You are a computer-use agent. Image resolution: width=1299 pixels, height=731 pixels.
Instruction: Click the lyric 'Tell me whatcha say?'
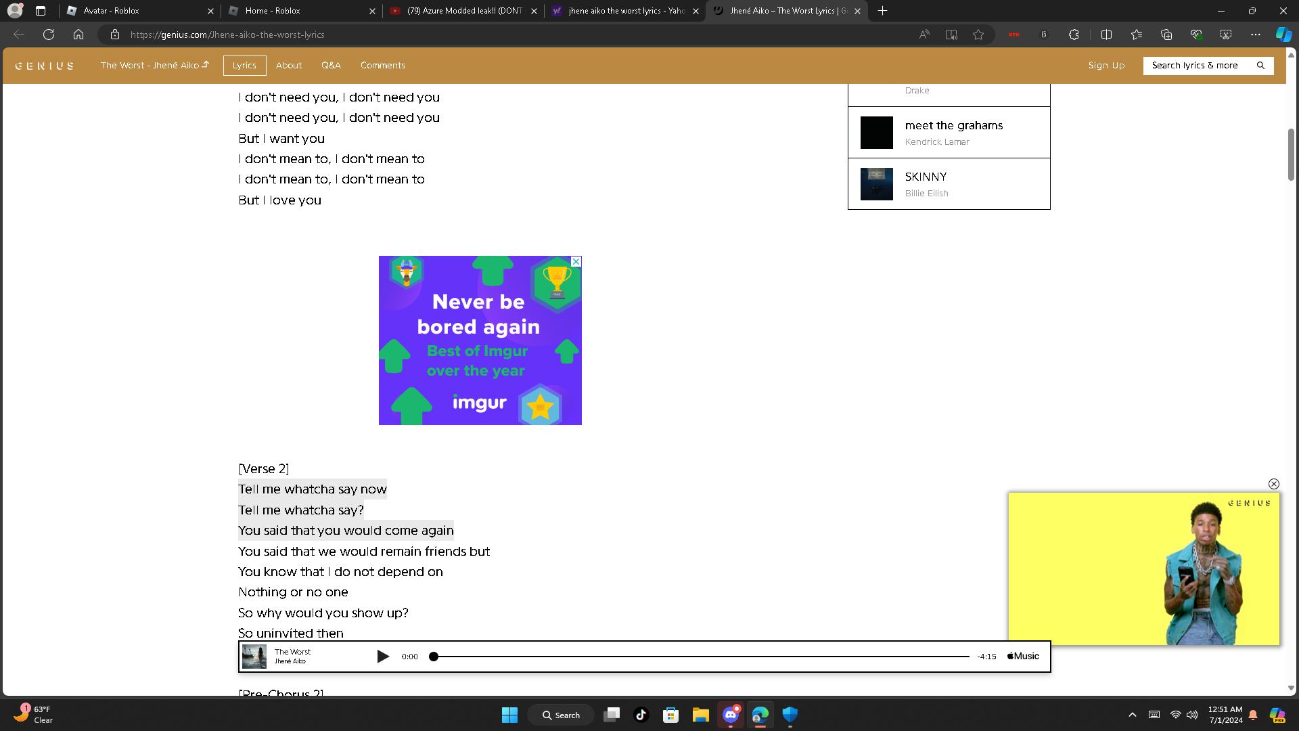click(x=301, y=510)
